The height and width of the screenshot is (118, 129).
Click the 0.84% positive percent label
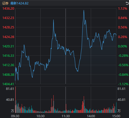(122, 18)
